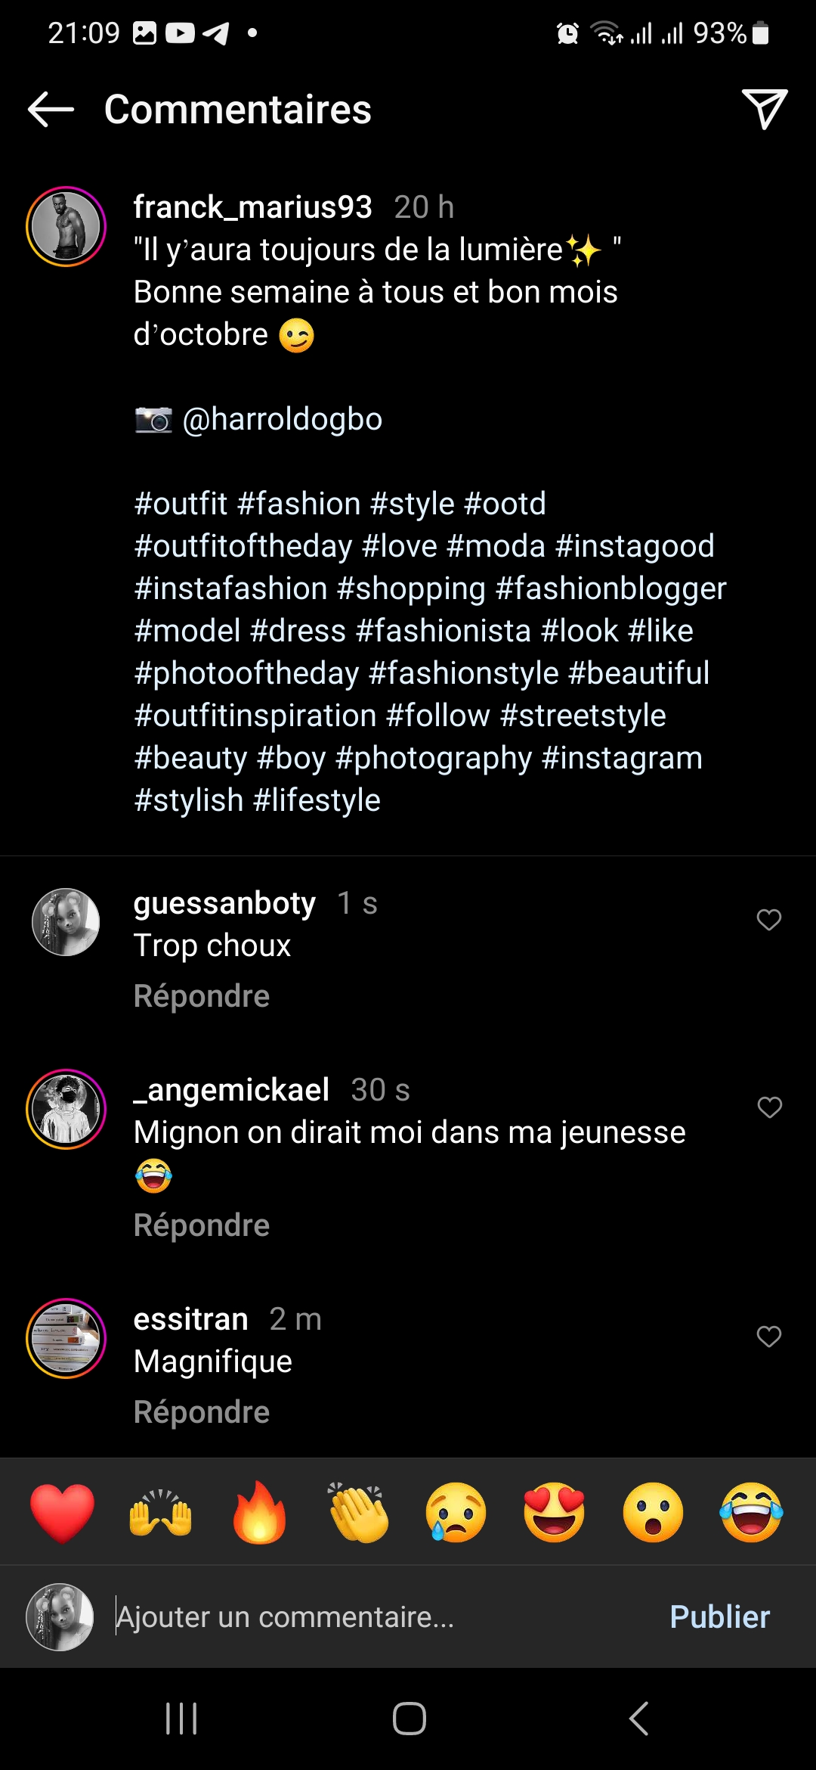The image size is (816, 1770).
Task: Open Android recent apps button
Action: (x=181, y=1719)
